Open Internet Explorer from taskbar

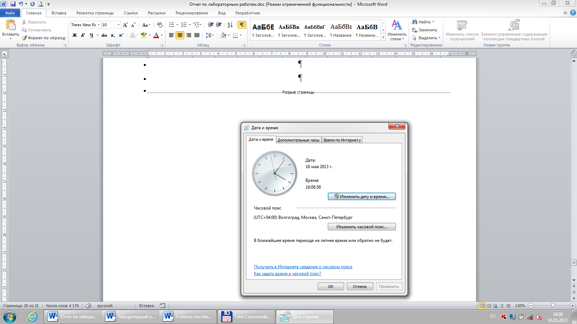tap(32, 317)
